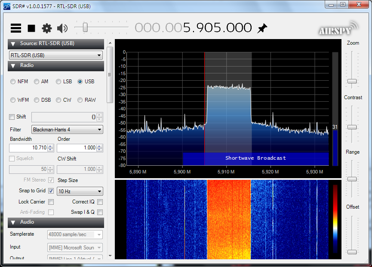This screenshot has height=267, width=372.
Task: Click the Airspy logo
Action: coord(338,29)
